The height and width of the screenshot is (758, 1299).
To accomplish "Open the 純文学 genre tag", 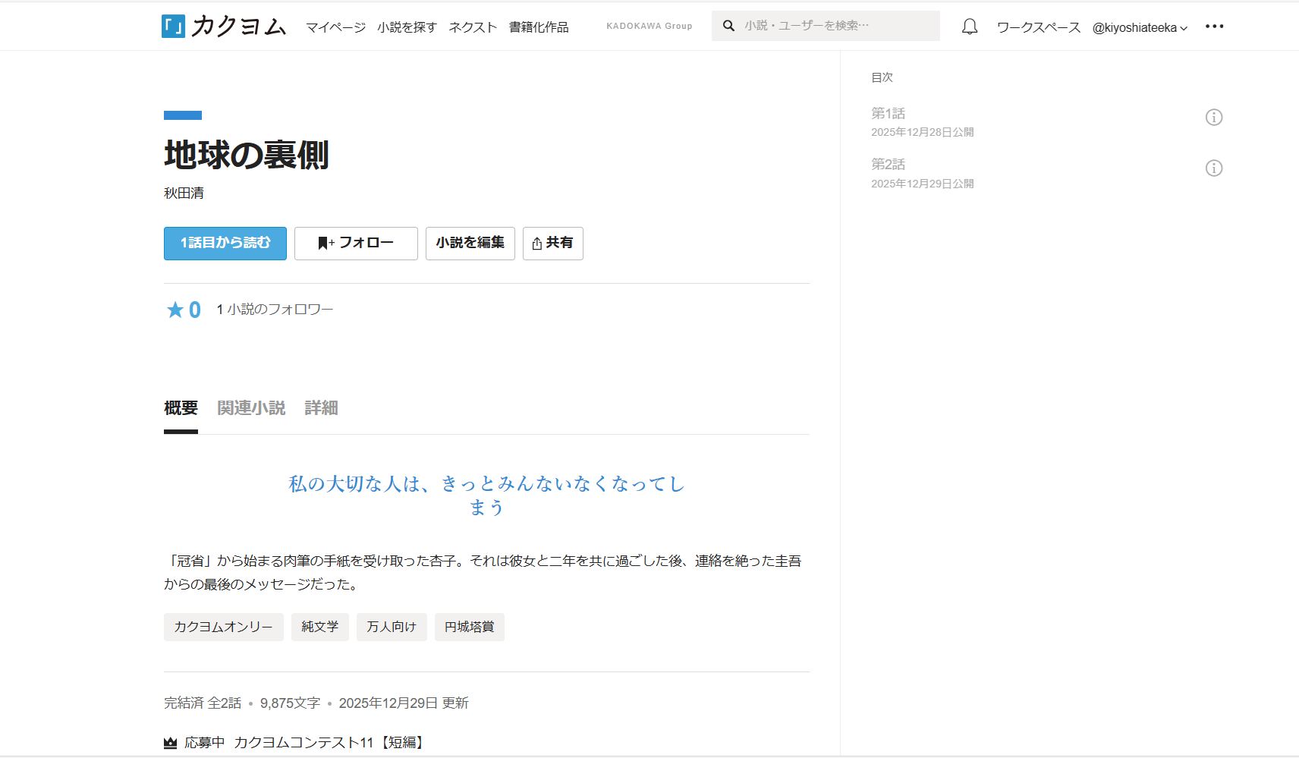I will click(319, 627).
